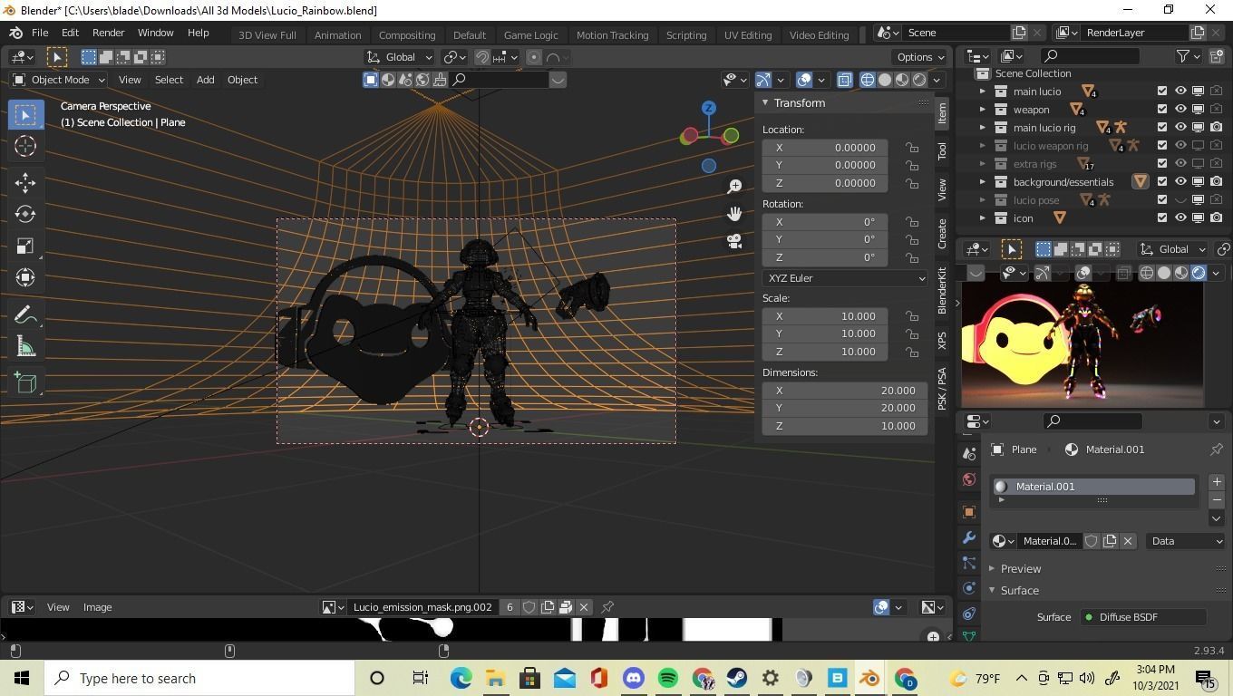Screen dimensions: 1233x696
Task: Activate the Cursor tool
Action: pos(25,146)
